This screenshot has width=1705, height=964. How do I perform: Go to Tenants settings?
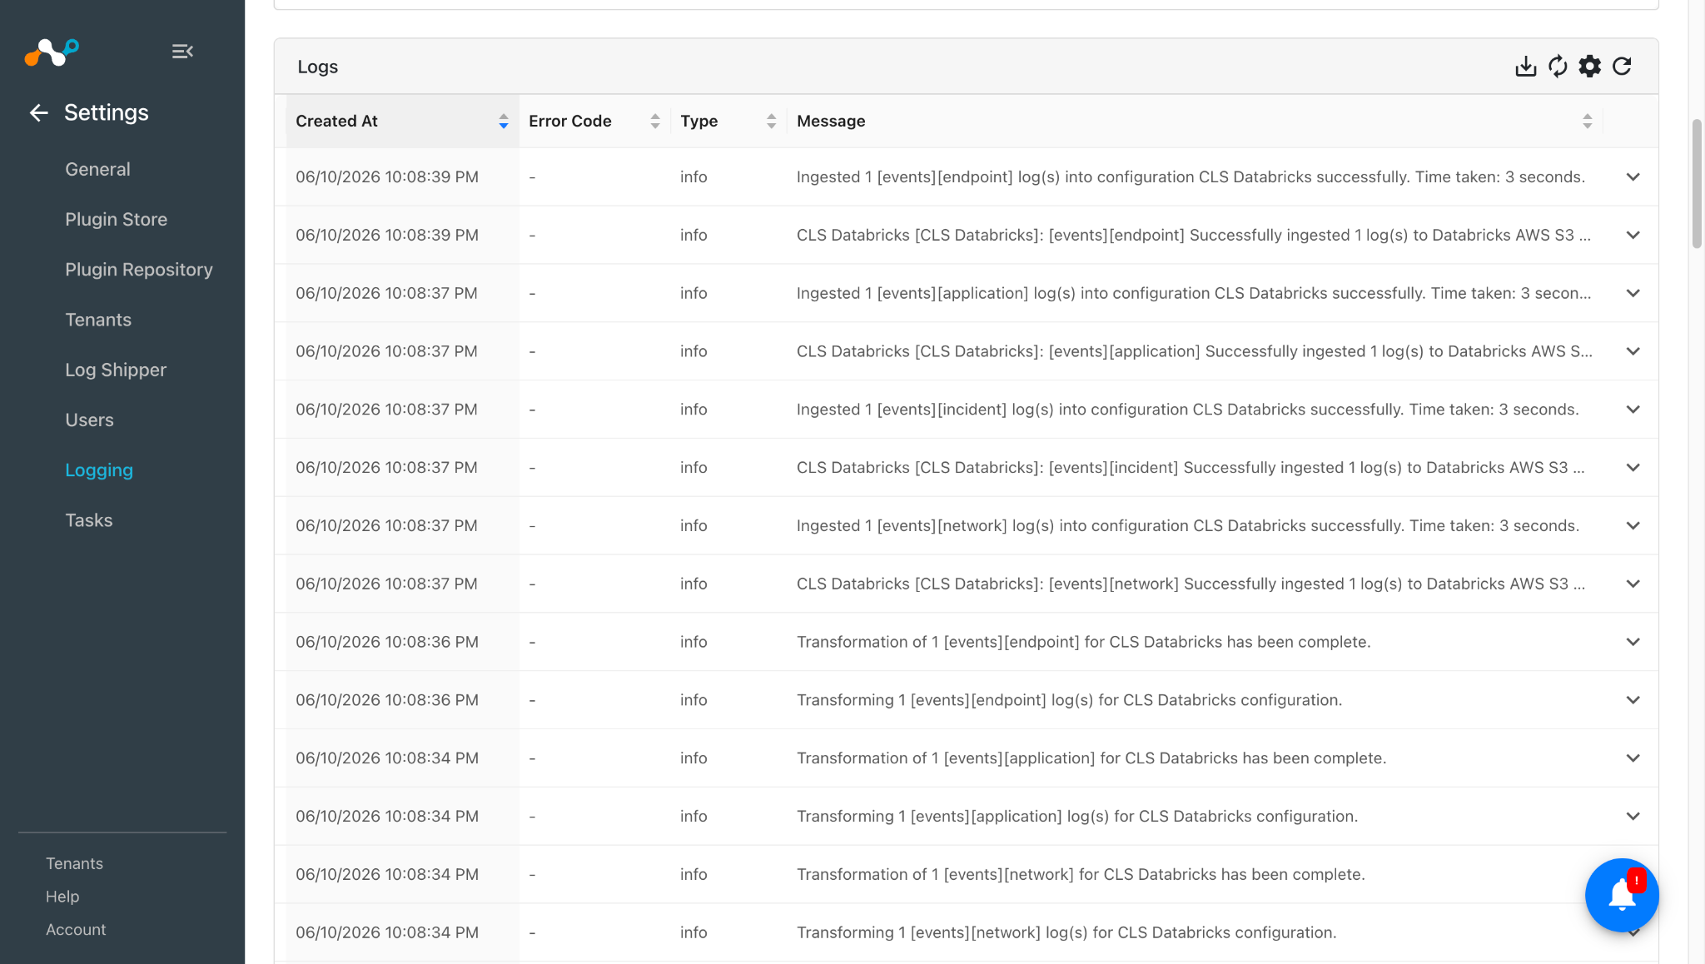pos(98,320)
